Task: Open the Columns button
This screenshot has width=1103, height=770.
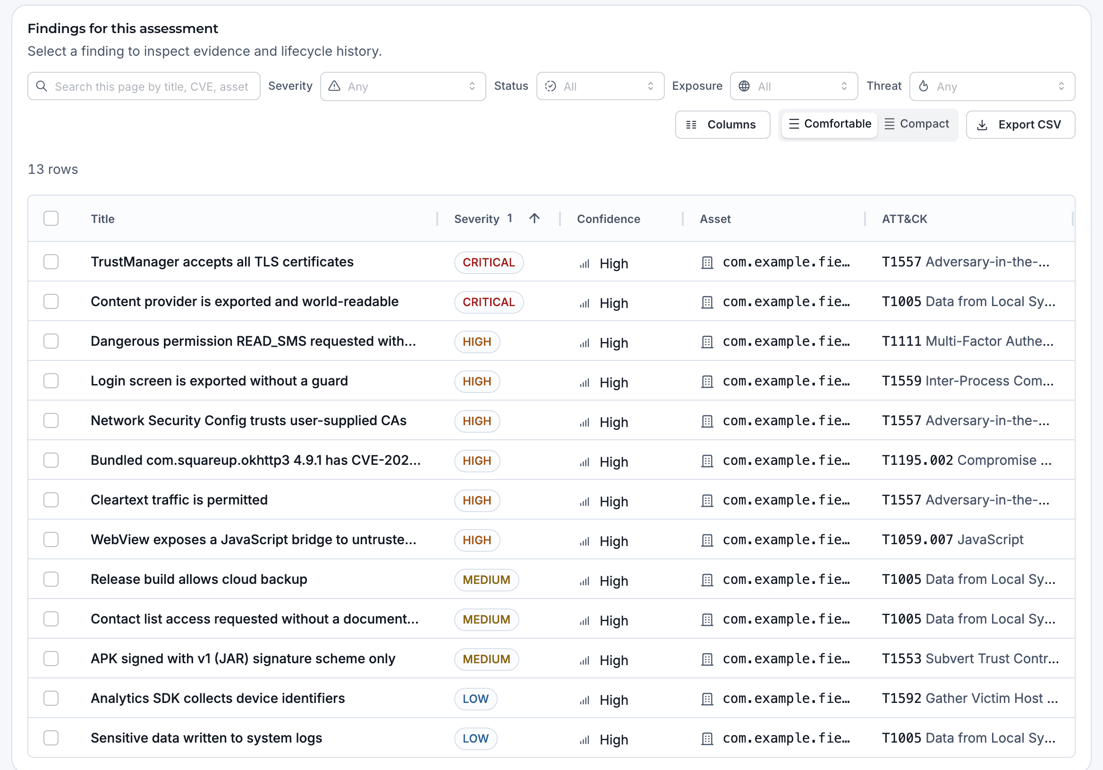Action: coord(722,125)
